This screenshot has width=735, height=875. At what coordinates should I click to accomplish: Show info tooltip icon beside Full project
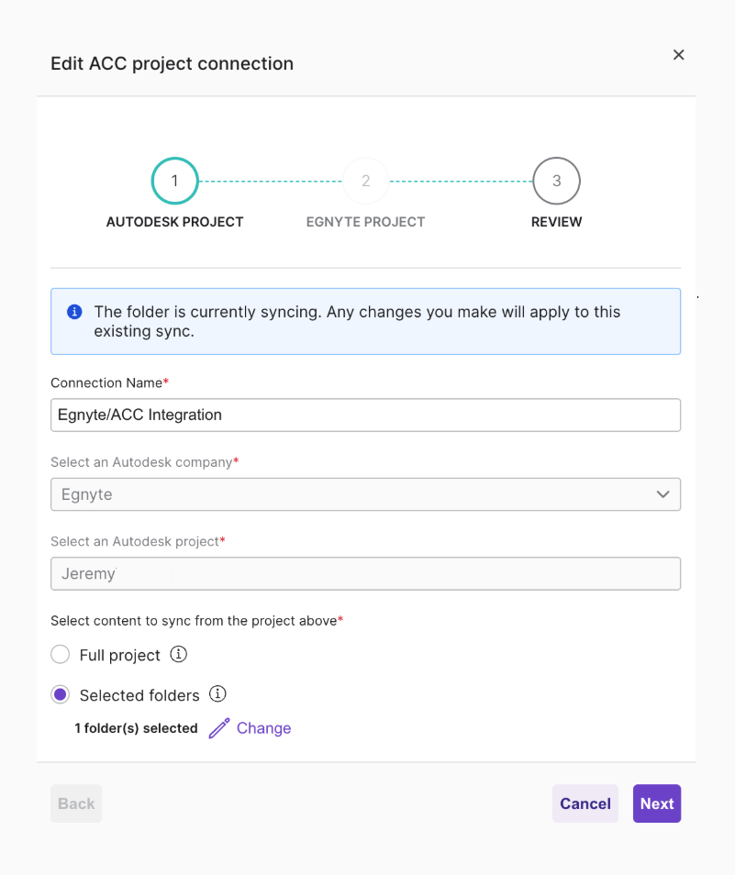(180, 655)
